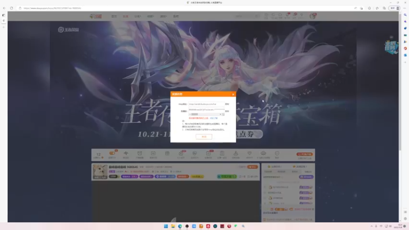Close the orange stream info dialog with X
The height and width of the screenshot is (230, 409).
[x=233, y=95]
